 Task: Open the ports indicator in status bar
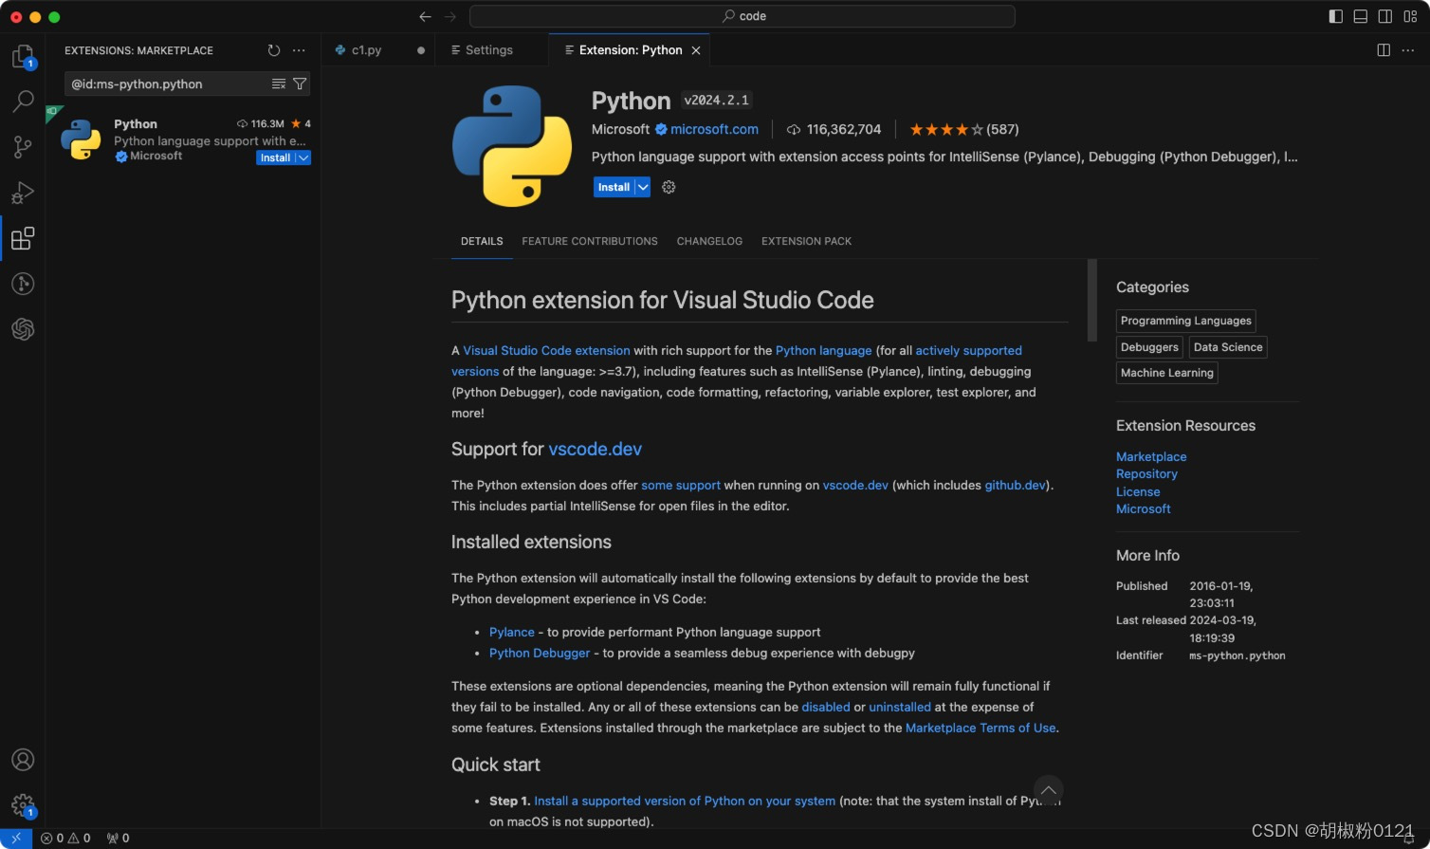[118, 839]
